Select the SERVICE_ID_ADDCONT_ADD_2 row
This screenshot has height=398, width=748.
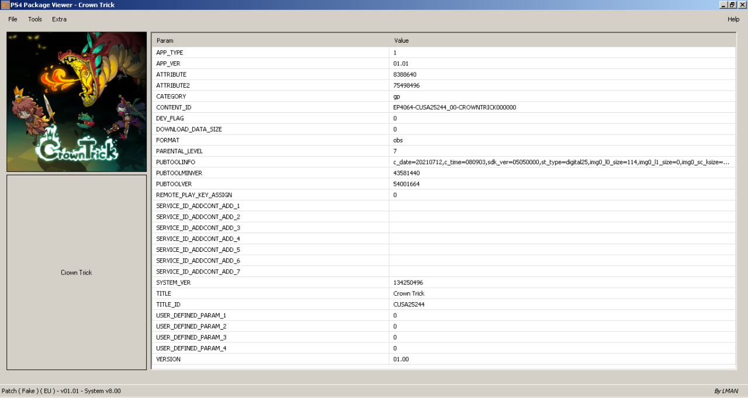pyautogui.click(x=444, y=217)
